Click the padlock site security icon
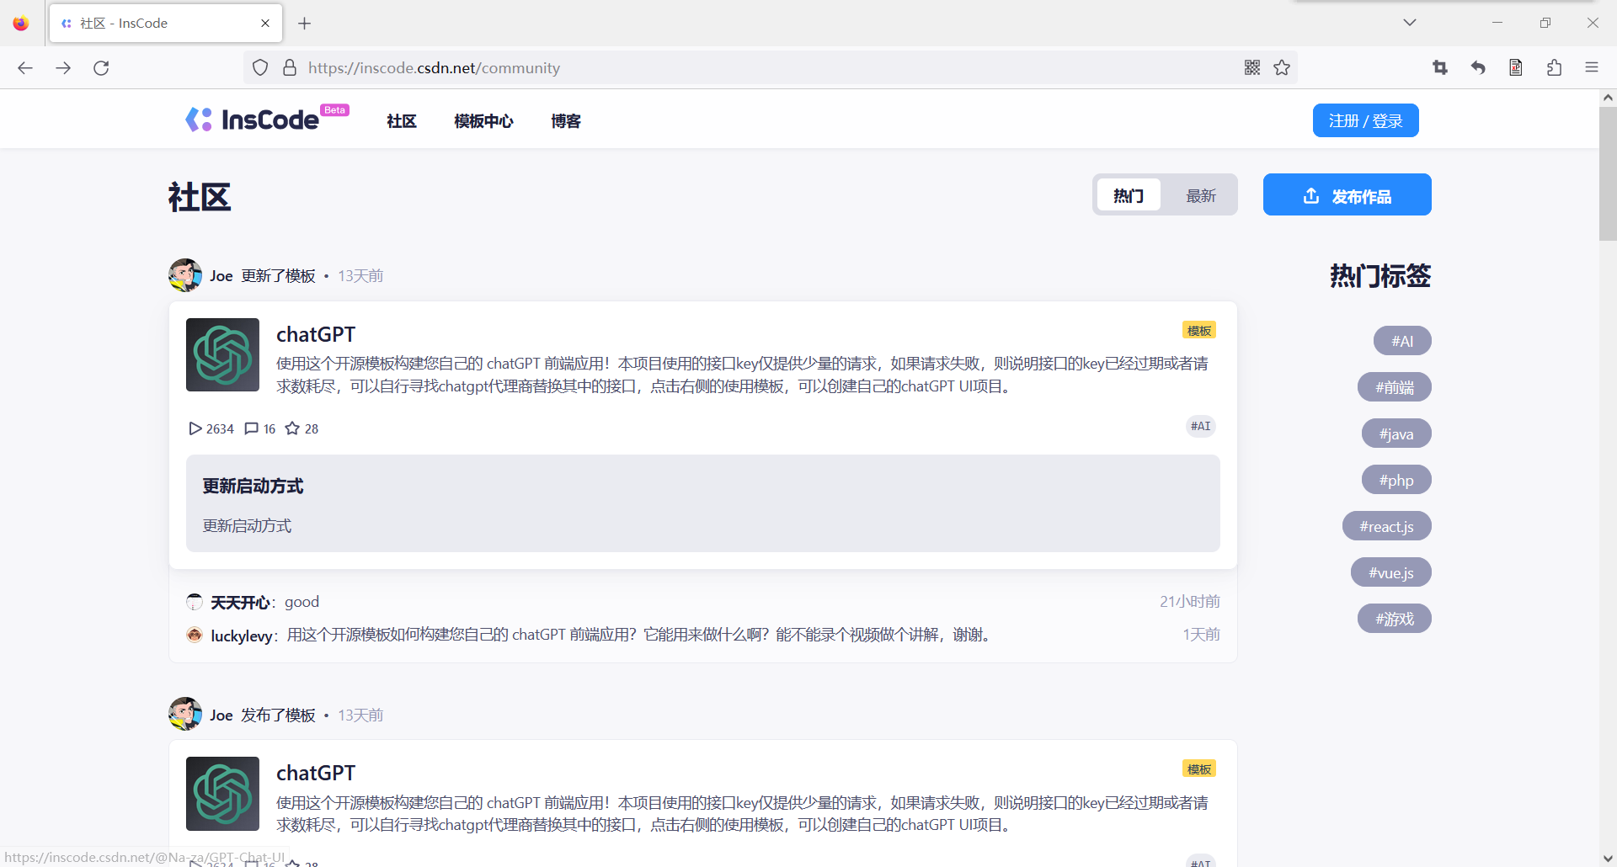Viewport: 1617px width, 867px height. click(x=290, y=68)
